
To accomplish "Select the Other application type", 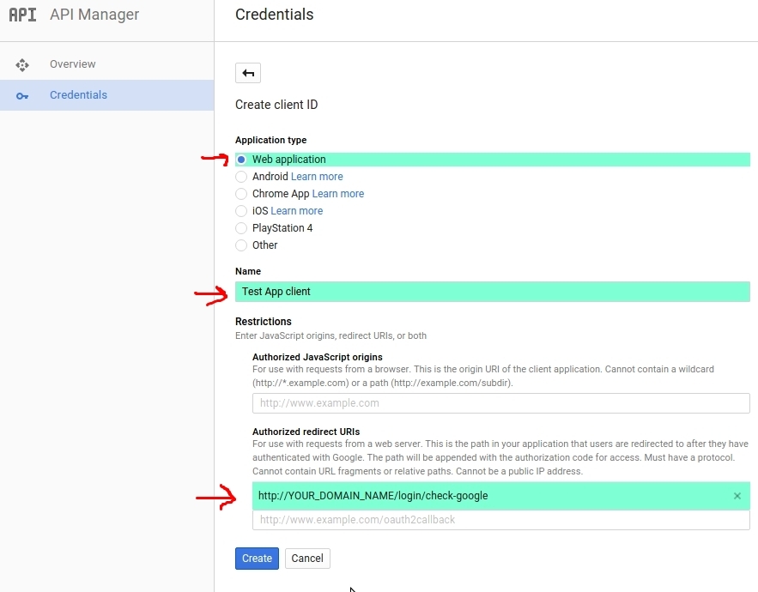I will tap(241, 245).
